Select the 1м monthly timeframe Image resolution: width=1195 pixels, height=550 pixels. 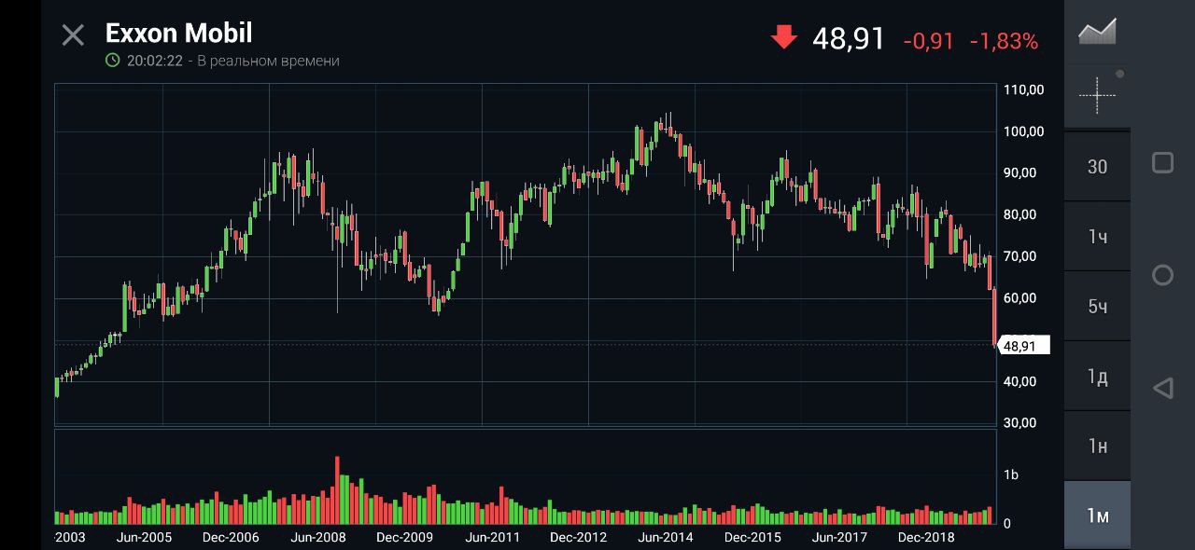click(x=1097, y=516)
